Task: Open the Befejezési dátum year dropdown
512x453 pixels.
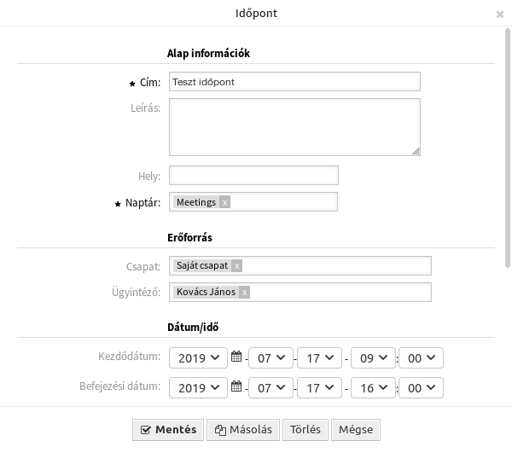Action: 198,387
